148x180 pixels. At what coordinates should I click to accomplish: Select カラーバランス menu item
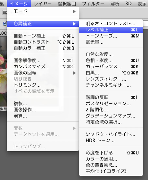click(x=111, y=67)
